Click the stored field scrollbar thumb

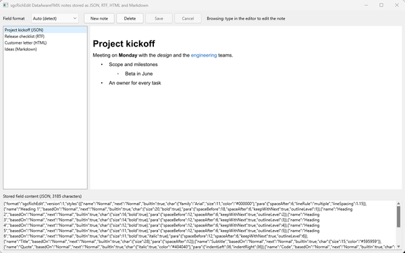(398, 217)
